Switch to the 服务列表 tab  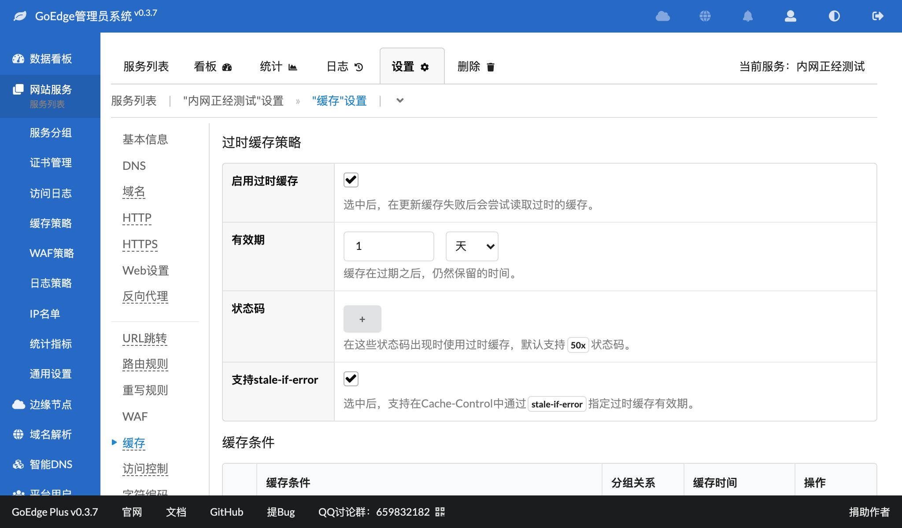click(146, 66)
